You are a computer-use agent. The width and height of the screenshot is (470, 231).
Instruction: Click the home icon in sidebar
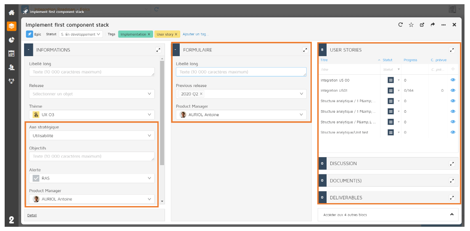click(x=11, y=13)
